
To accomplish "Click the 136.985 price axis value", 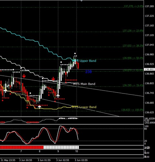I will pos(150,55).
